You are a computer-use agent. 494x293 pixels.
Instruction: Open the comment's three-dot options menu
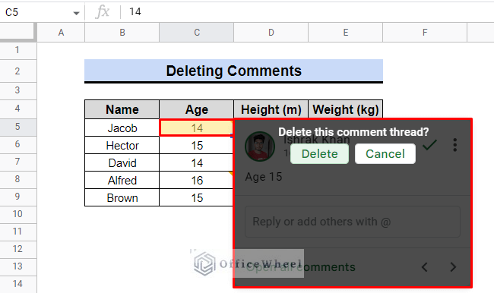[x=454, y=145]
